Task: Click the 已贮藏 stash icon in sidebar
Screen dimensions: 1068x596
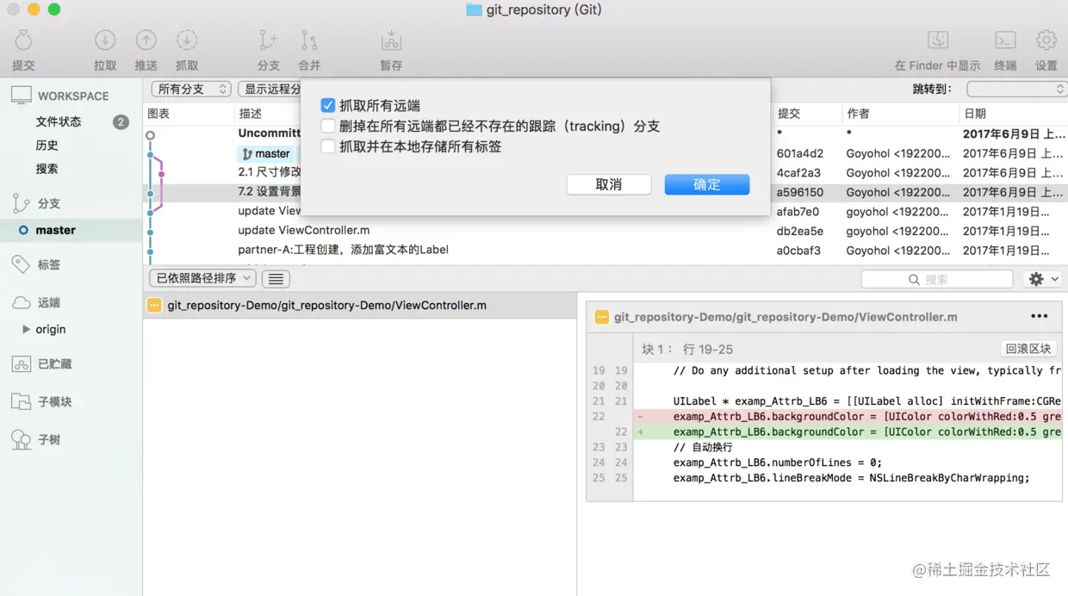Action: 22,363
